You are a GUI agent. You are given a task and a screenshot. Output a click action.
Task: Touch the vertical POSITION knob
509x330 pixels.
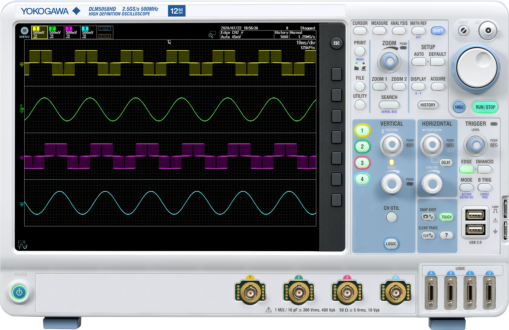coord(392,145)
